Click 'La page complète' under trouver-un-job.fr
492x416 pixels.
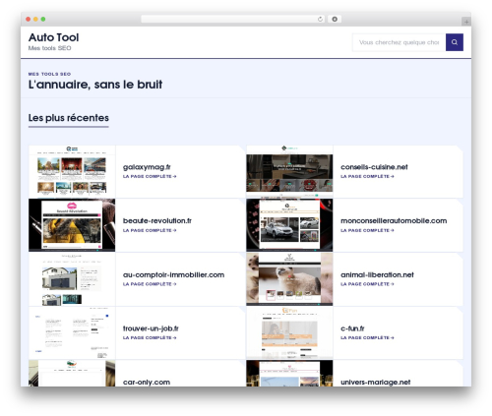pos(150,337)
